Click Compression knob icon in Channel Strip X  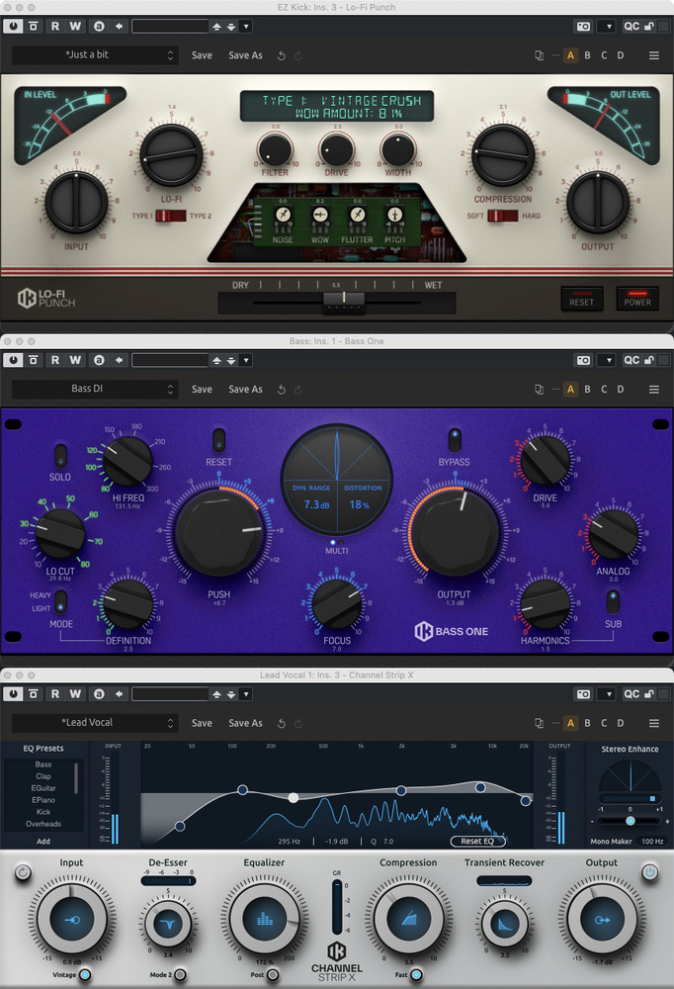(x=408, y=920)
